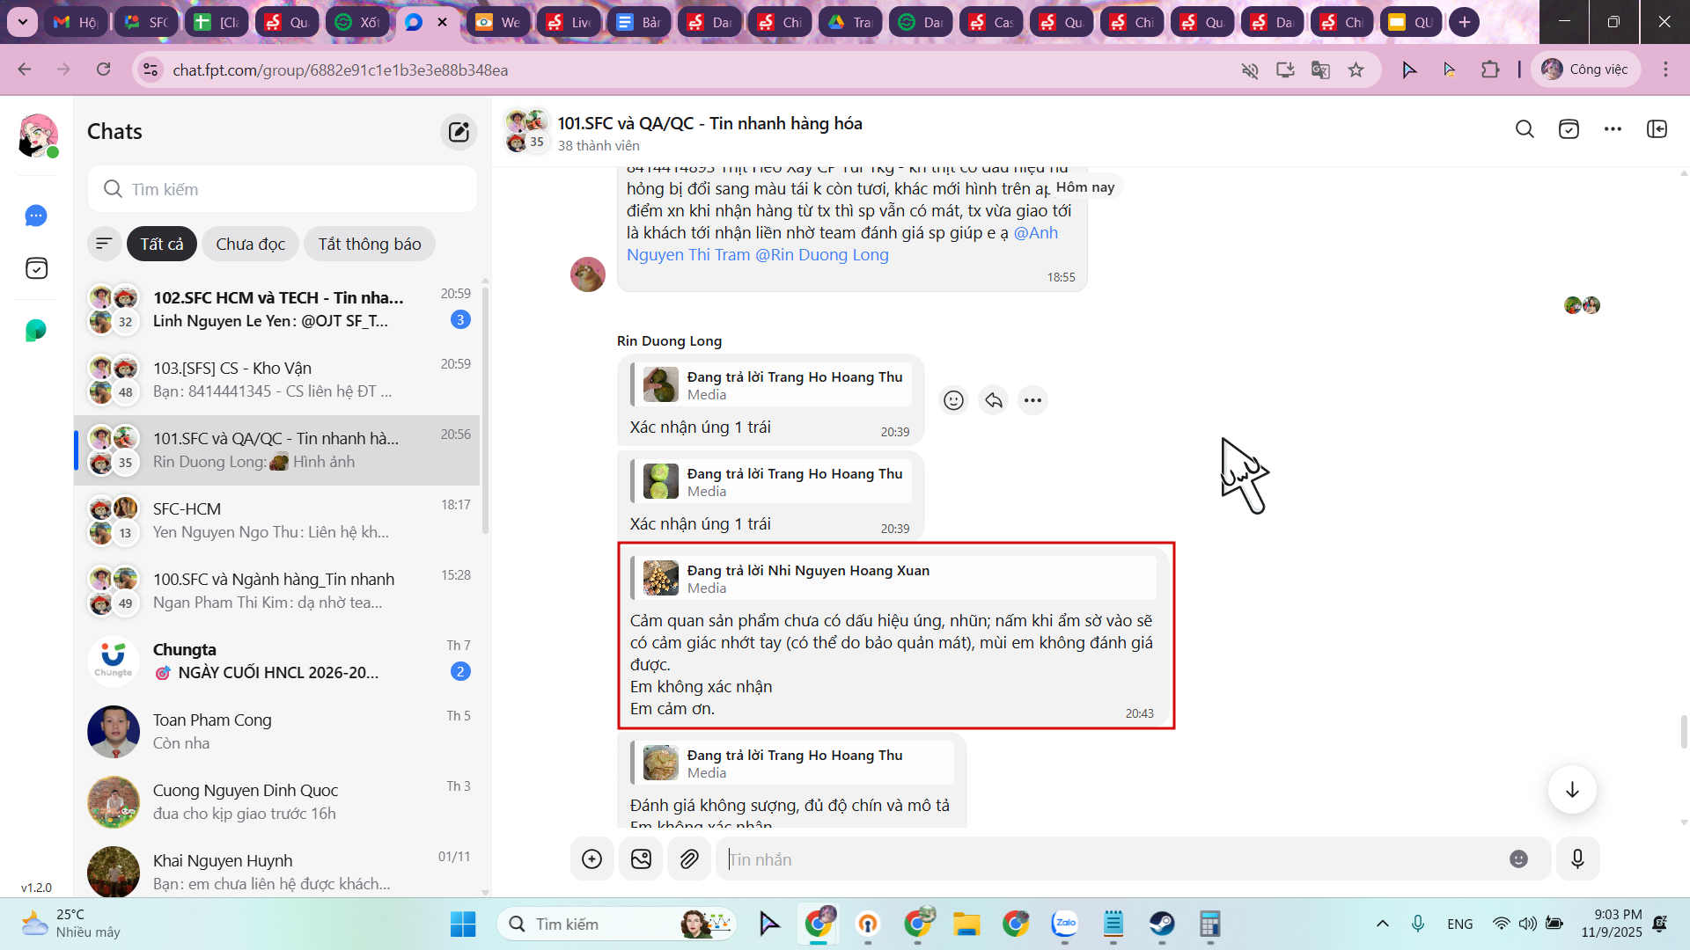Select the Chưa đọc filter
Screen dimensions: 1690x950
coord(250,245)
